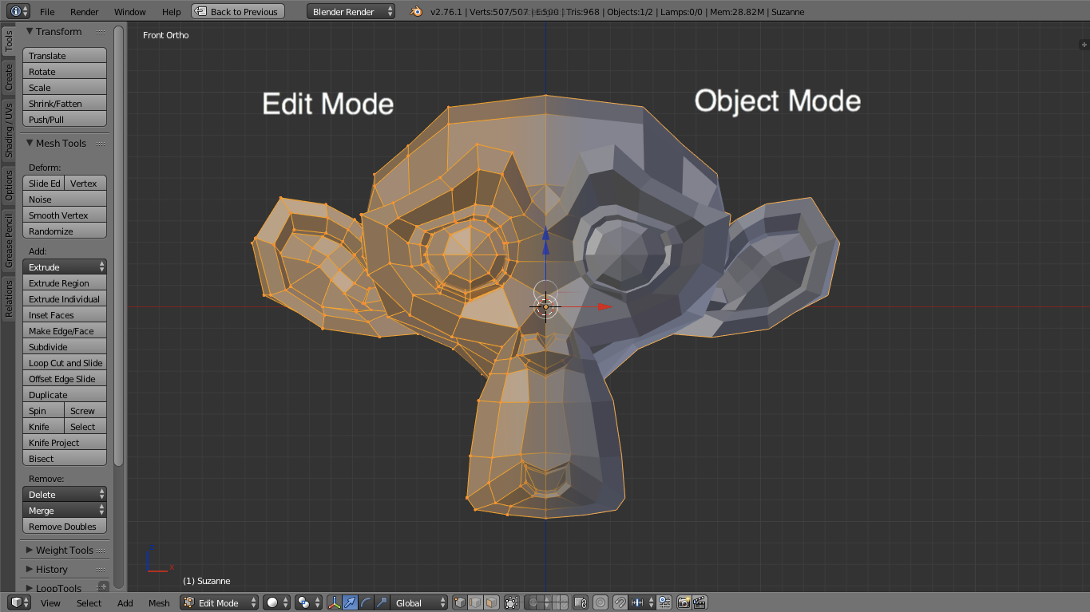
Task: Open the Merge dropdown
Action: coord(65,510)
